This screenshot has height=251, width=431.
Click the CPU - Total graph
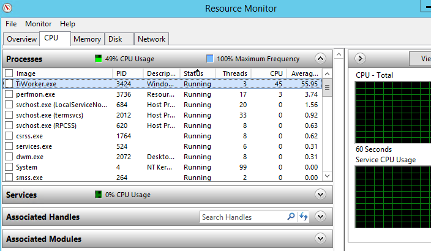[393, 112]
